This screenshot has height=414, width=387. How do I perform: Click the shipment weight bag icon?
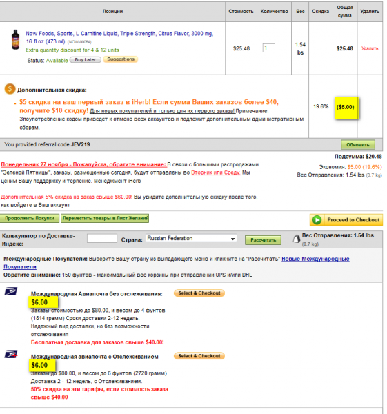tap(297, 239)
